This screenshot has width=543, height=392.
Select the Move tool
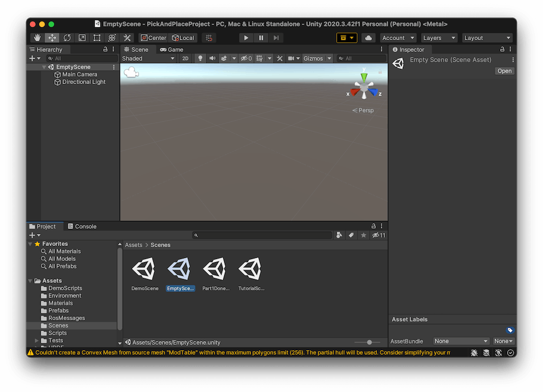[52, 38]
